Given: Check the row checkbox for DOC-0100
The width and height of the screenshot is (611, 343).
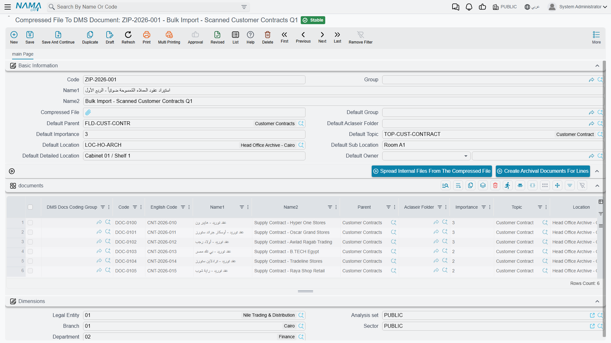Looking at the screenshot, I should point(30,223).
